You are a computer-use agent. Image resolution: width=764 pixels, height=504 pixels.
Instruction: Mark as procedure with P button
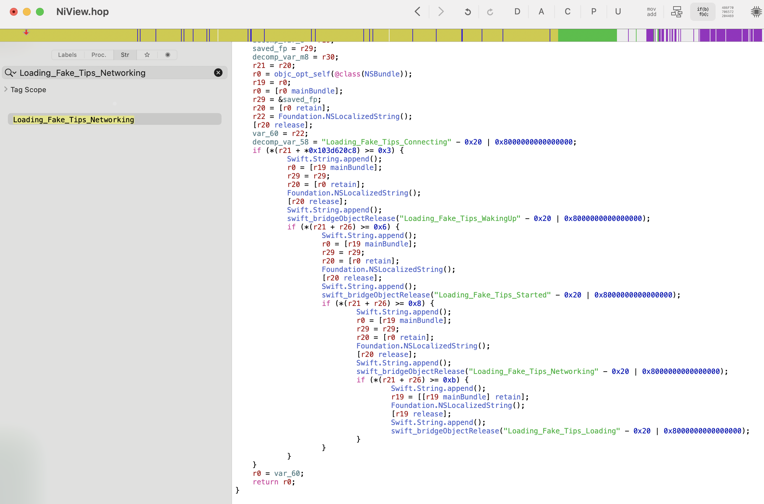coord(593,12)
